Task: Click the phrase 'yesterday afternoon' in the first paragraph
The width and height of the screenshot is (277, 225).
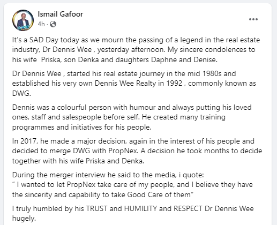Action: point(131,50)
